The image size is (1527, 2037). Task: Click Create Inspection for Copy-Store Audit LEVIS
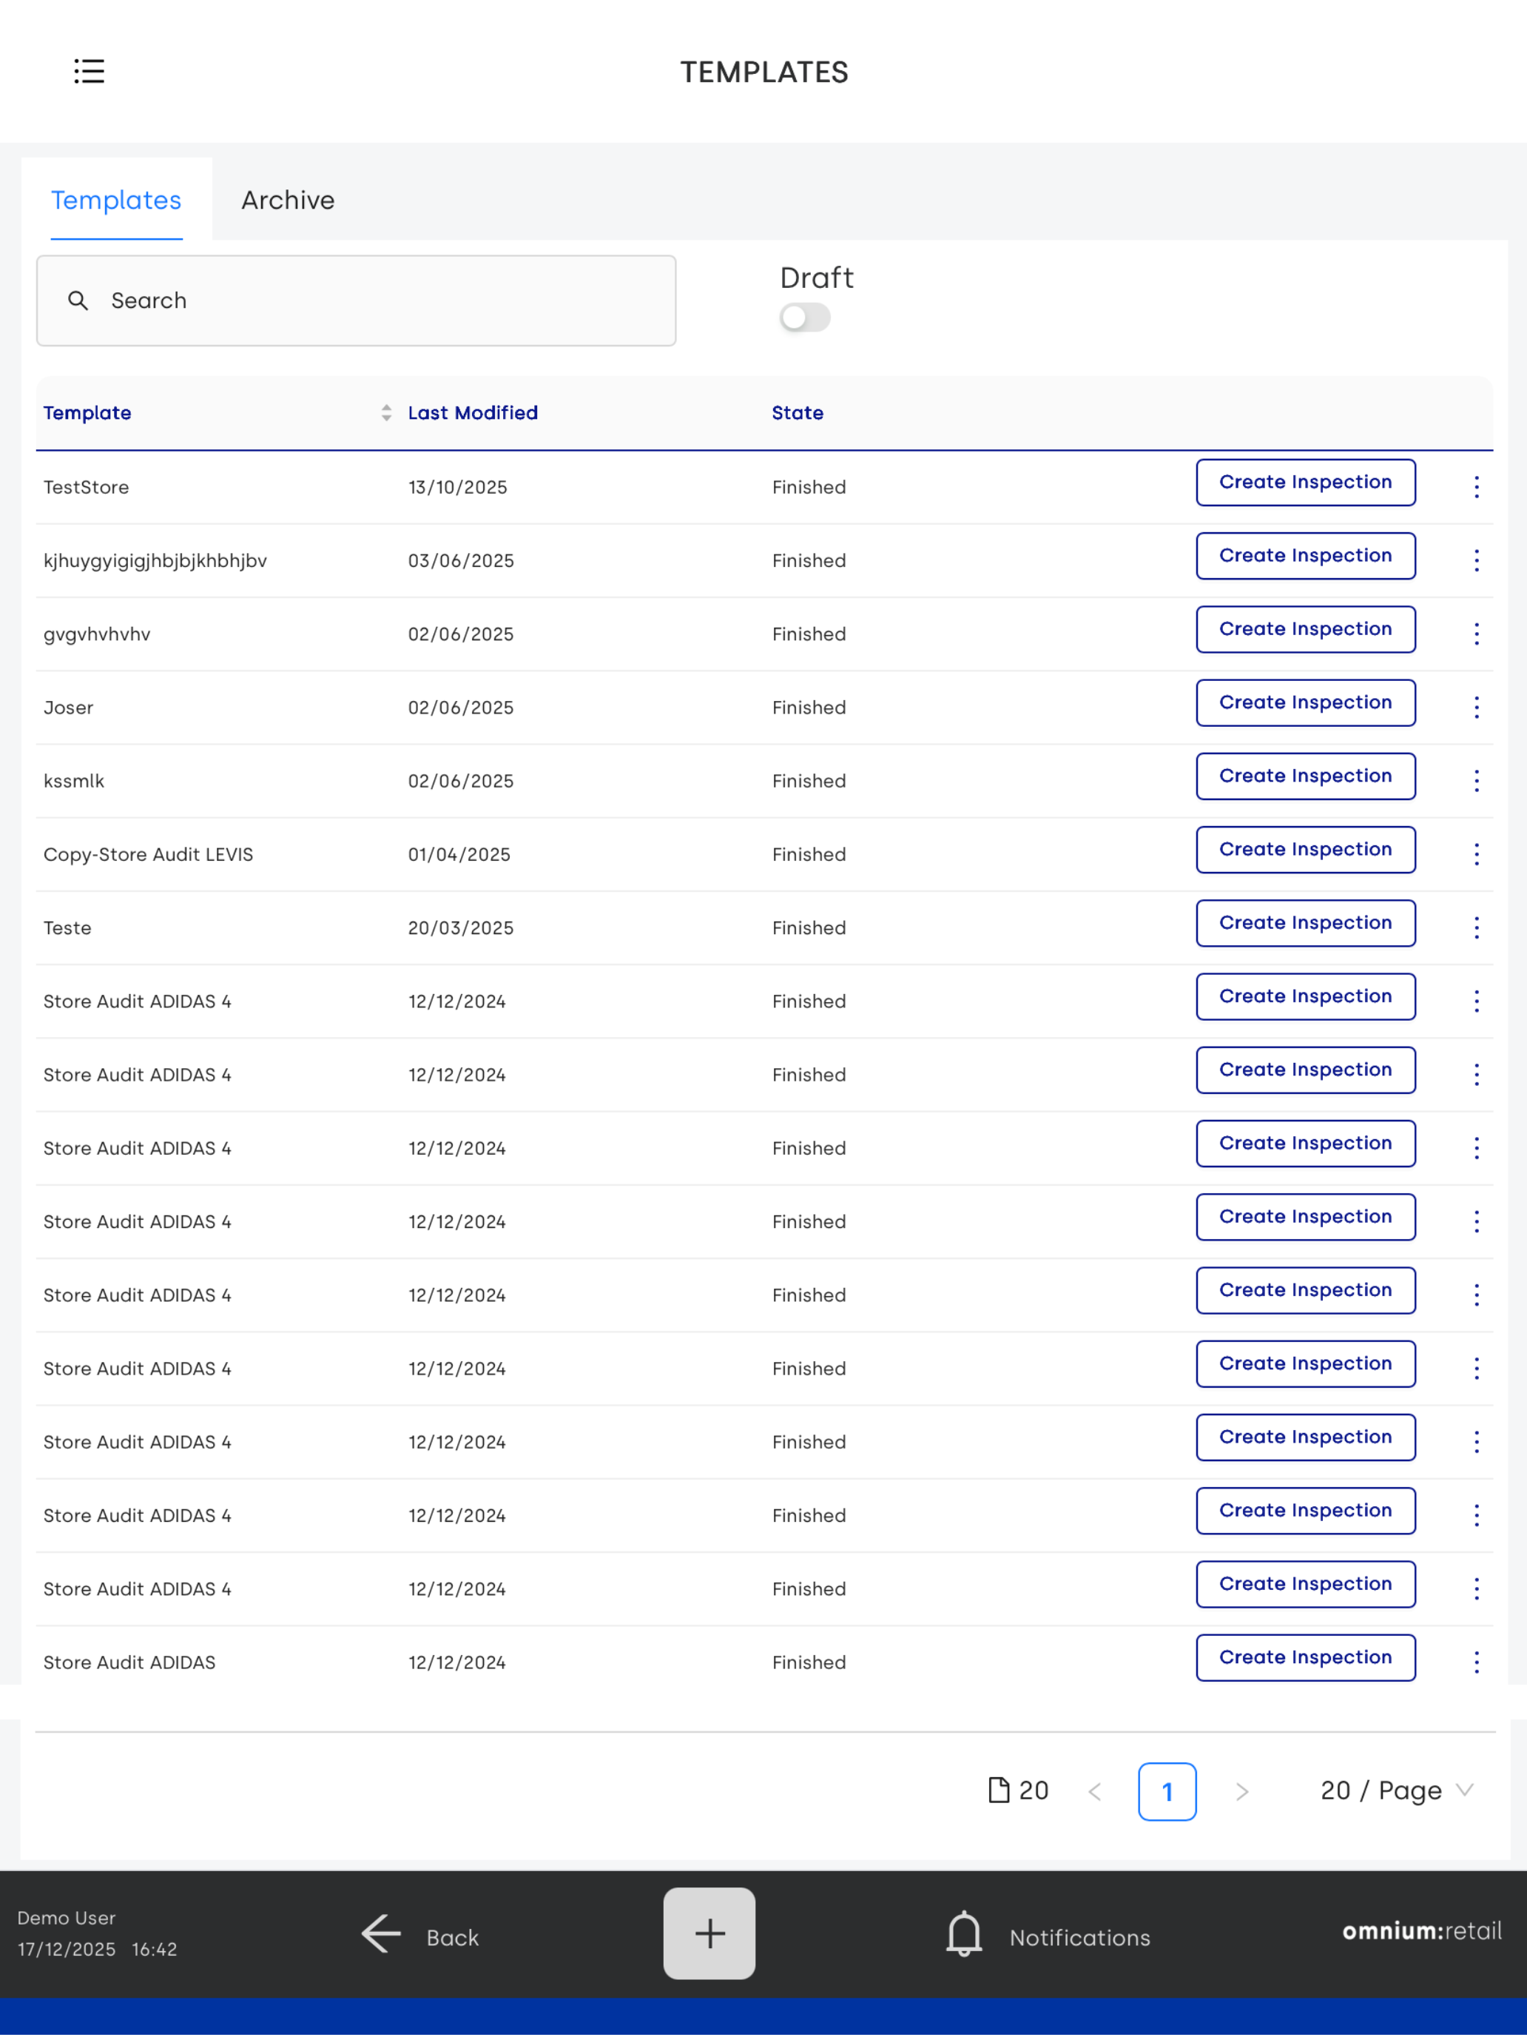click(x=1305, y=850)
